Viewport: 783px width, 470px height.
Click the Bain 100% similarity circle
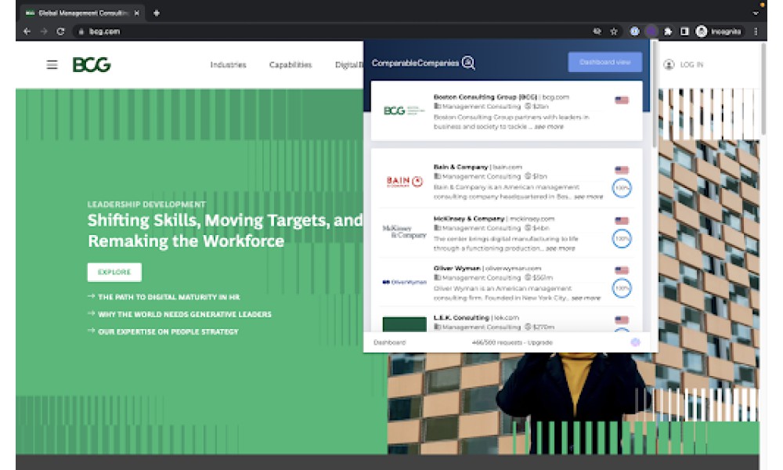click(622, 188)
